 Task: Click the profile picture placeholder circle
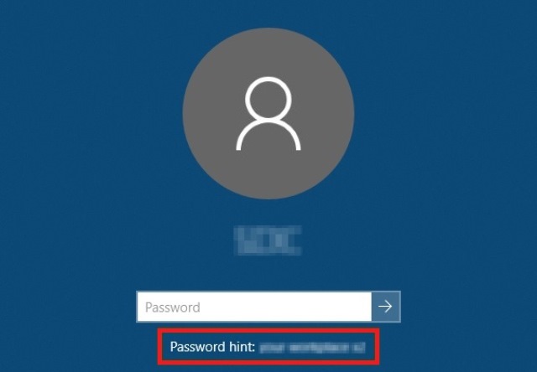pos(268,113)
